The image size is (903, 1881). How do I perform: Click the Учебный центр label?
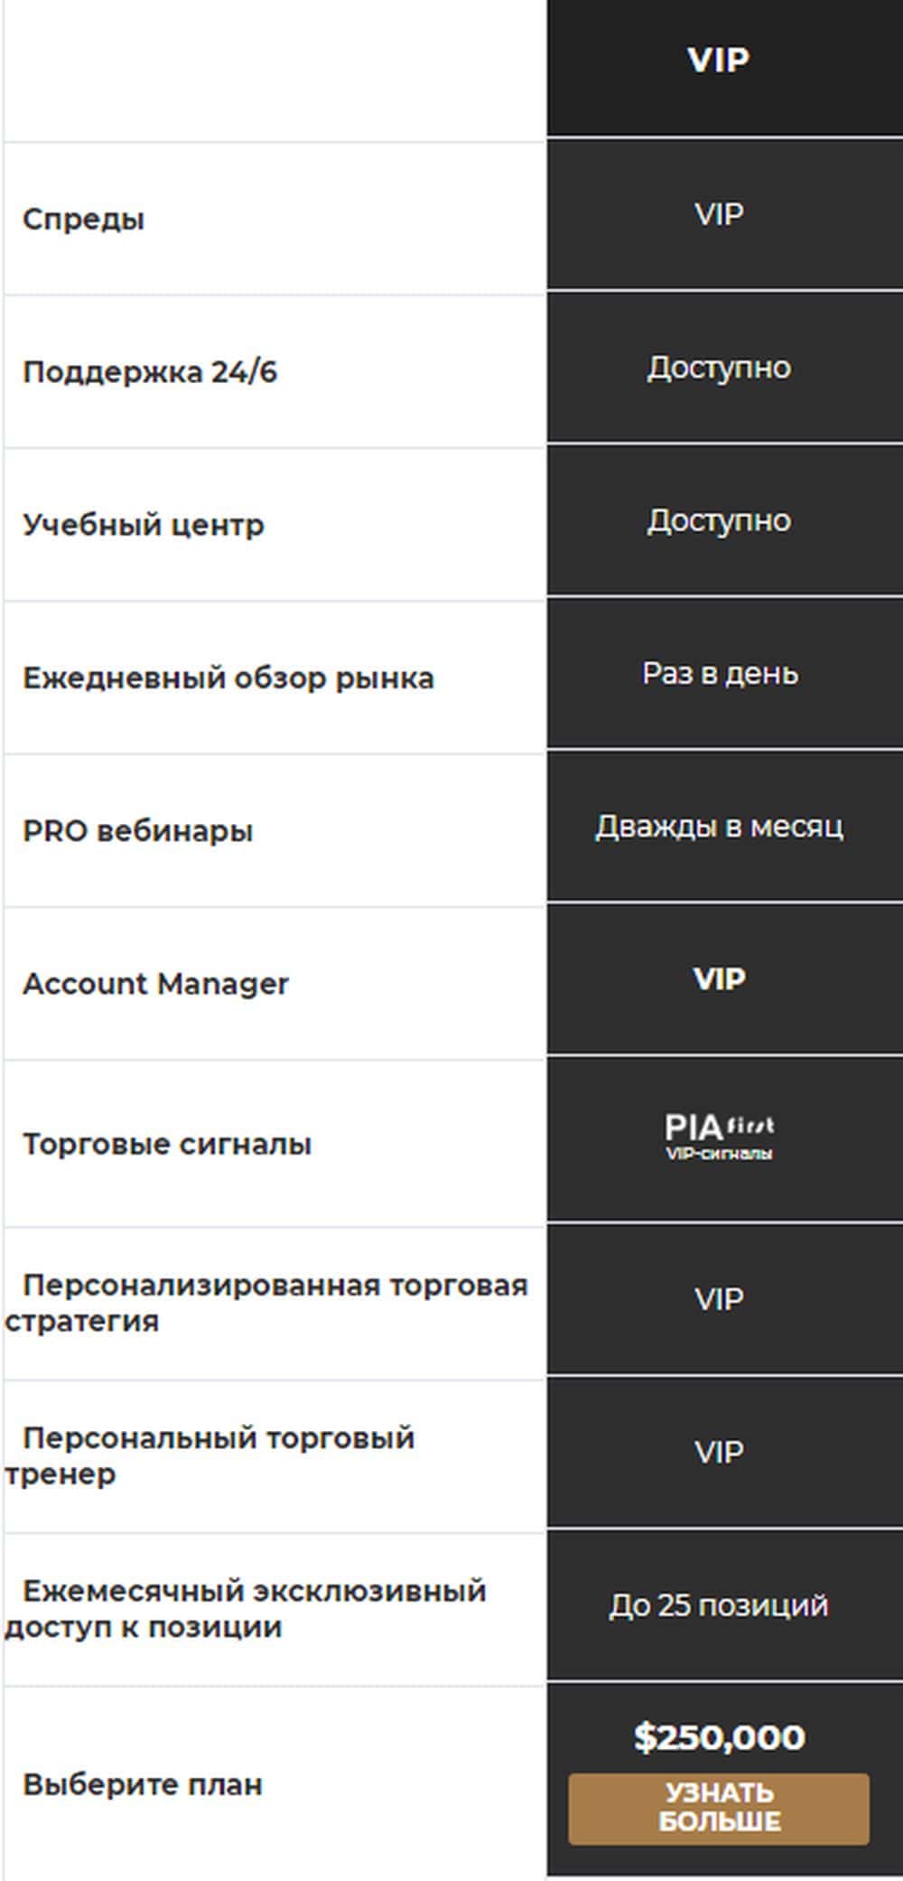[144, 524]
